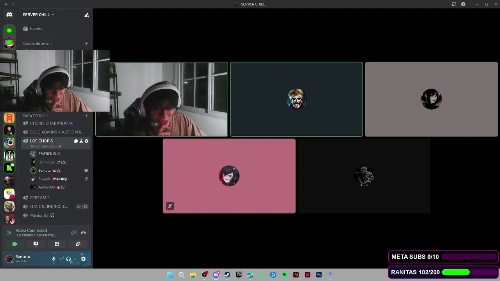Open audio output options arrow
Image resolution: width=500 pixels, height=281 pixels.
[x=75, y=259]
